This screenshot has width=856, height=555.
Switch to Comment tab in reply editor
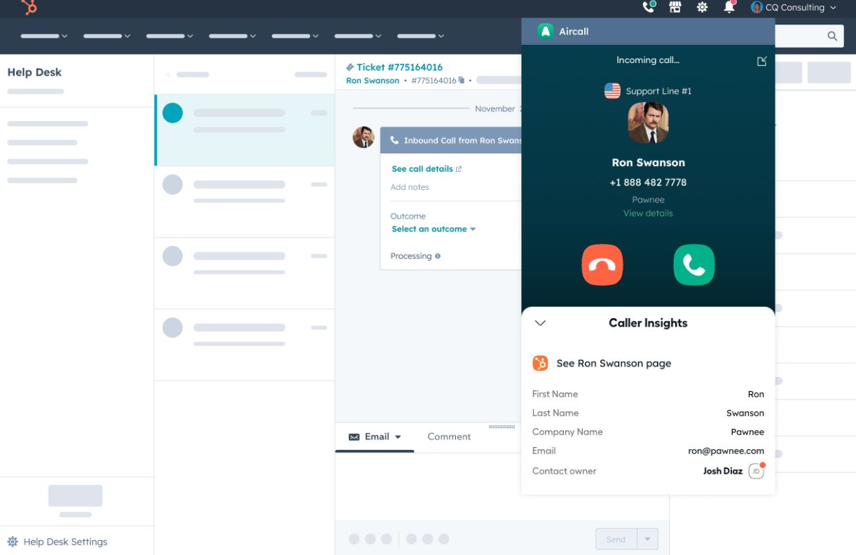(449, 437)
